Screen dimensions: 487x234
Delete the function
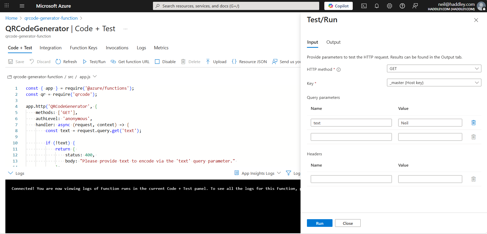click(x=190, y=62)
